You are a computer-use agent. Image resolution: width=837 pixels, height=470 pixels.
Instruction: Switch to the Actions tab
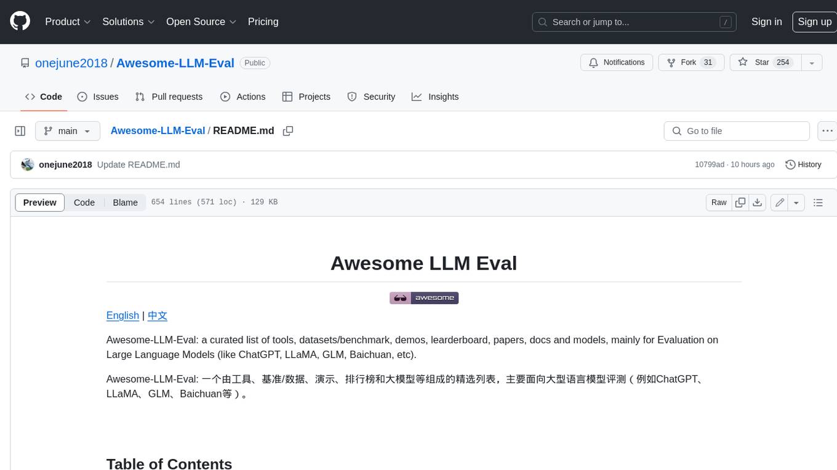tap(242, 97)
